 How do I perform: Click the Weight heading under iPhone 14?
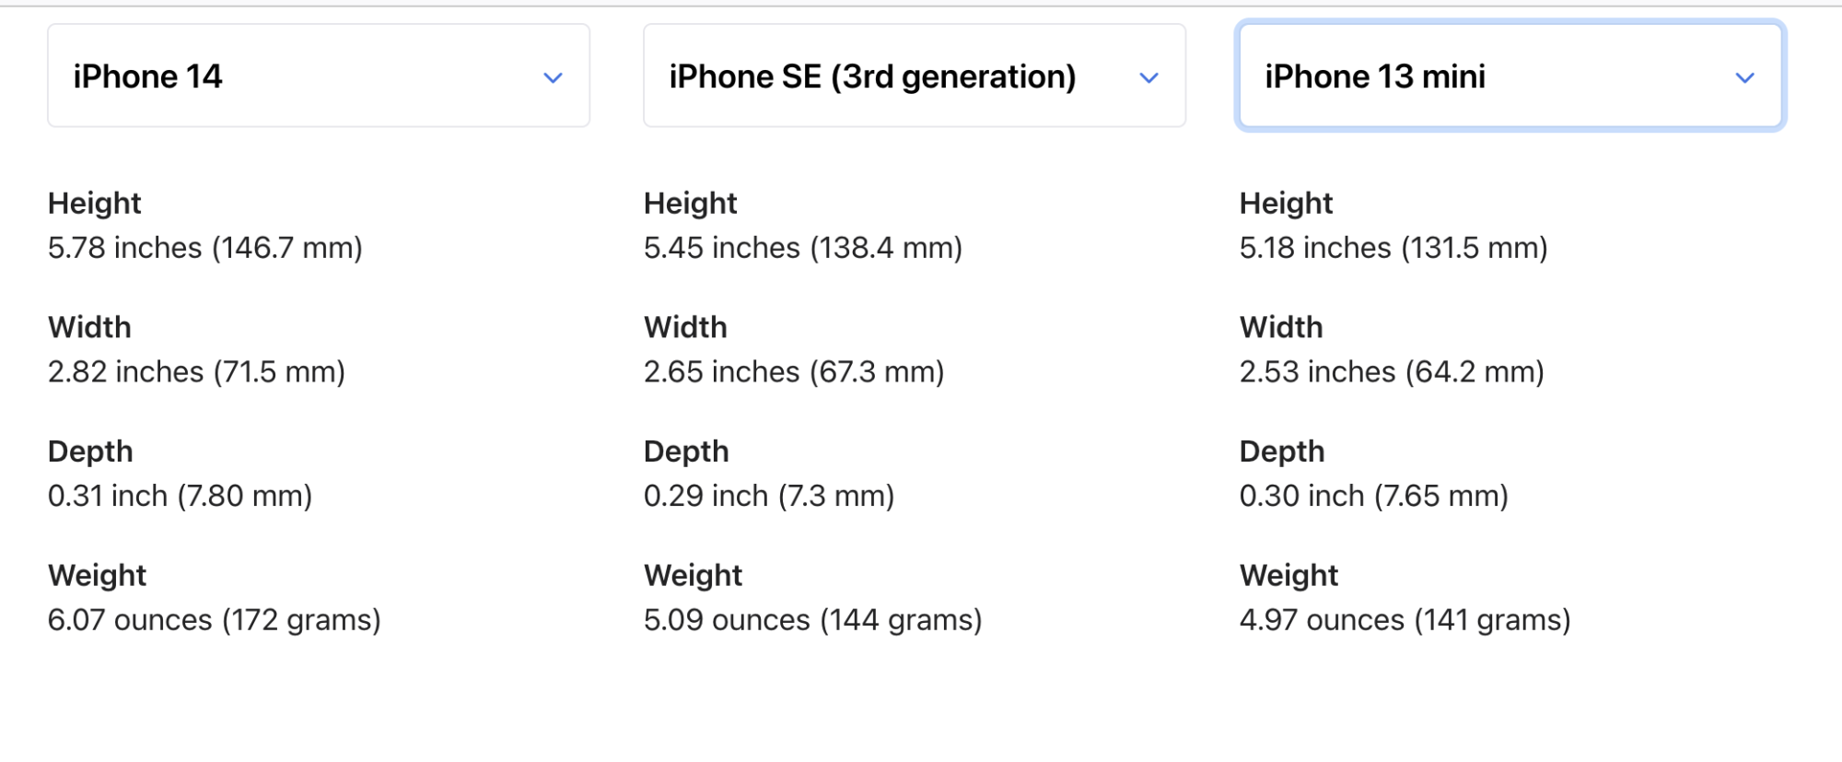pyautogui.click(x=97, y=576)
